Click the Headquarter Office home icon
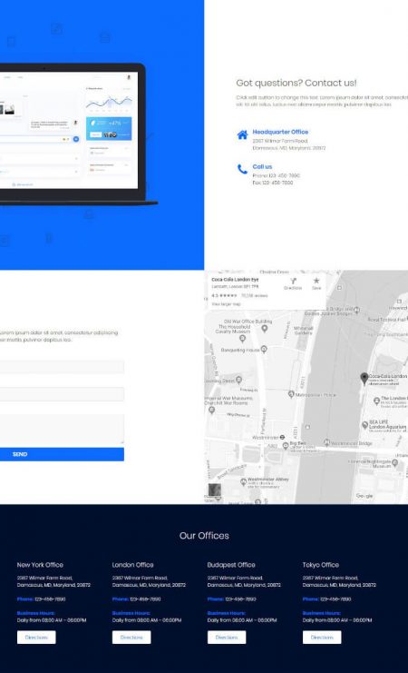408x673 pixels. pos(243,134)
